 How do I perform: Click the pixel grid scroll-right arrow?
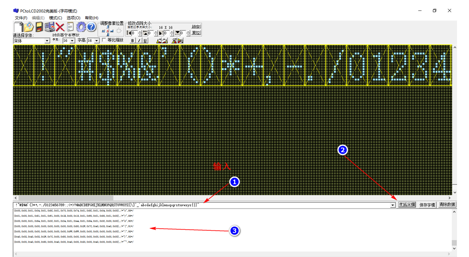449,198
